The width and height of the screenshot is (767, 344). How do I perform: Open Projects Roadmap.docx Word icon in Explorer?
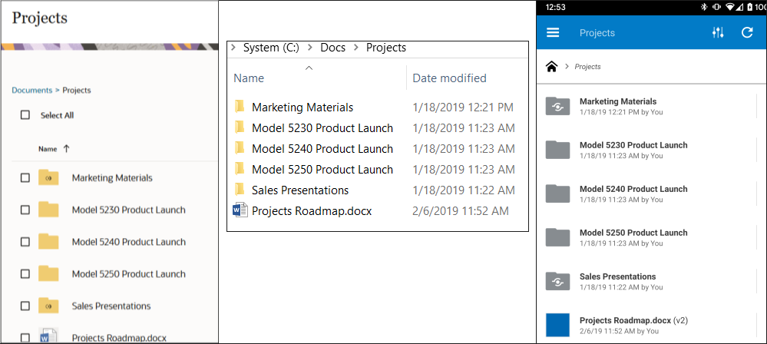coord(239,211)
